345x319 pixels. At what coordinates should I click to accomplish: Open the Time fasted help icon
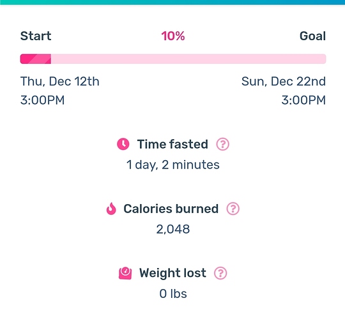pyautogui.click(x=222, y=144)
